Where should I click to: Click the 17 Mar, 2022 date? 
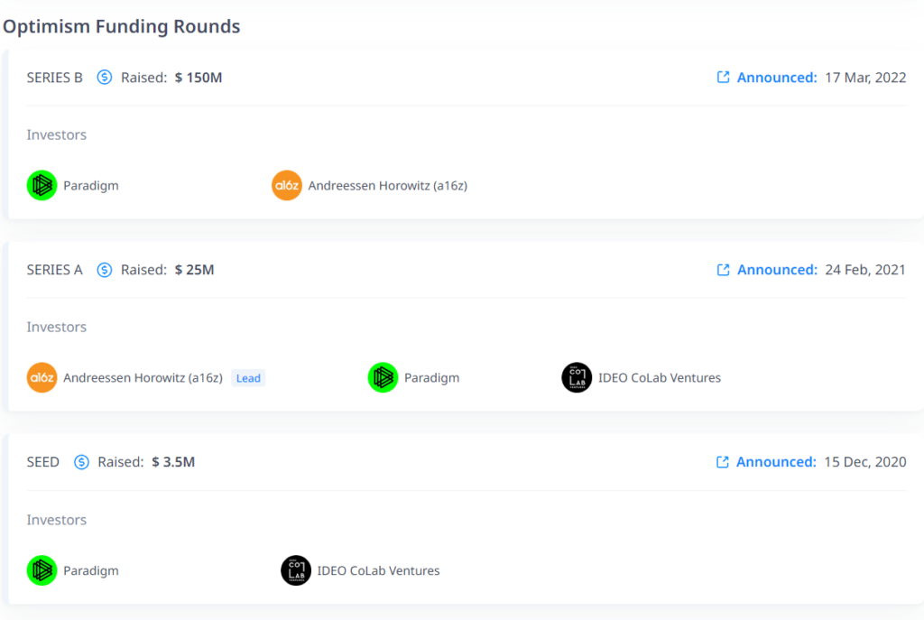click(865, 78)
